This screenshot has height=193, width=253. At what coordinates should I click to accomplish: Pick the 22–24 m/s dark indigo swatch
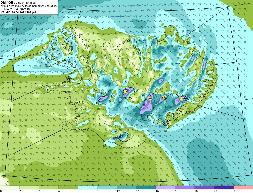click(224, 188)
